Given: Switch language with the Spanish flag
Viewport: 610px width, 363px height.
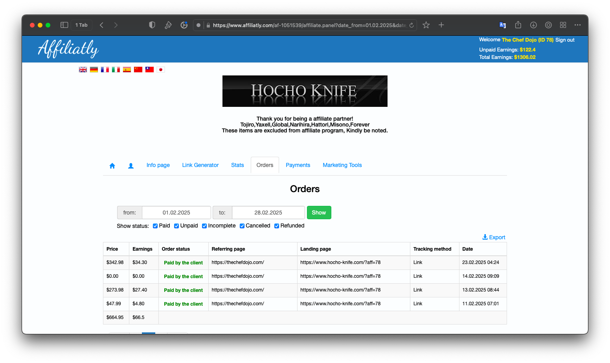Looking at the screenshot, I should click(x=127, y=70).
